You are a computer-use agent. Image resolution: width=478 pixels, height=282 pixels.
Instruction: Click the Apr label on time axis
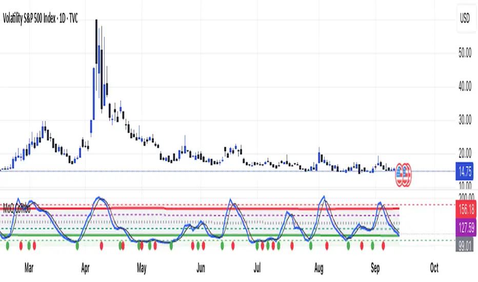coord(85,268)
